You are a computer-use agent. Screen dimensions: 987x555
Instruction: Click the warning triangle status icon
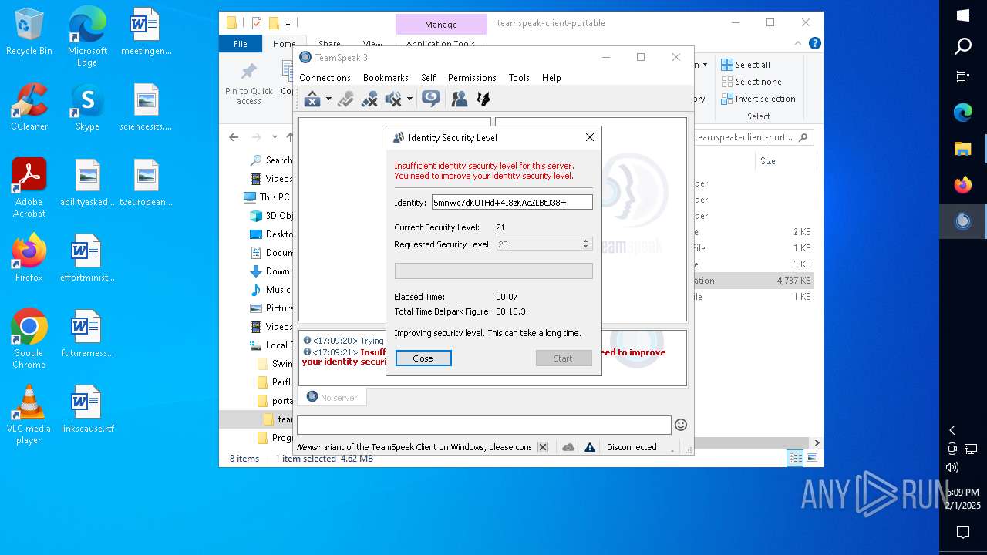click(x=590, y=447)
